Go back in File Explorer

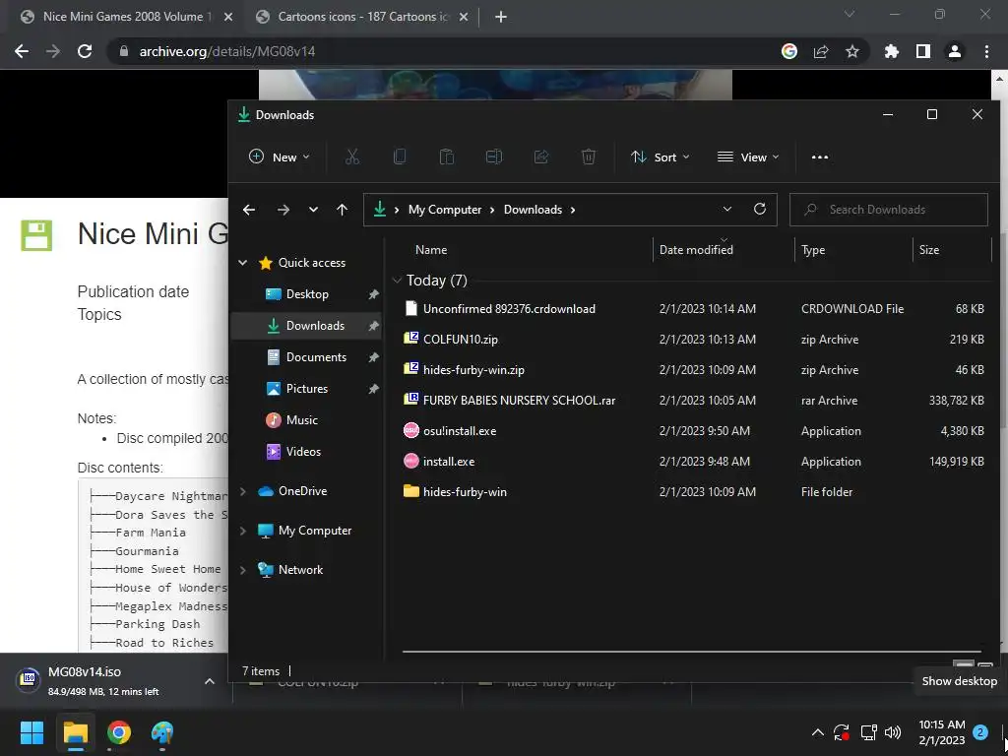249,210
